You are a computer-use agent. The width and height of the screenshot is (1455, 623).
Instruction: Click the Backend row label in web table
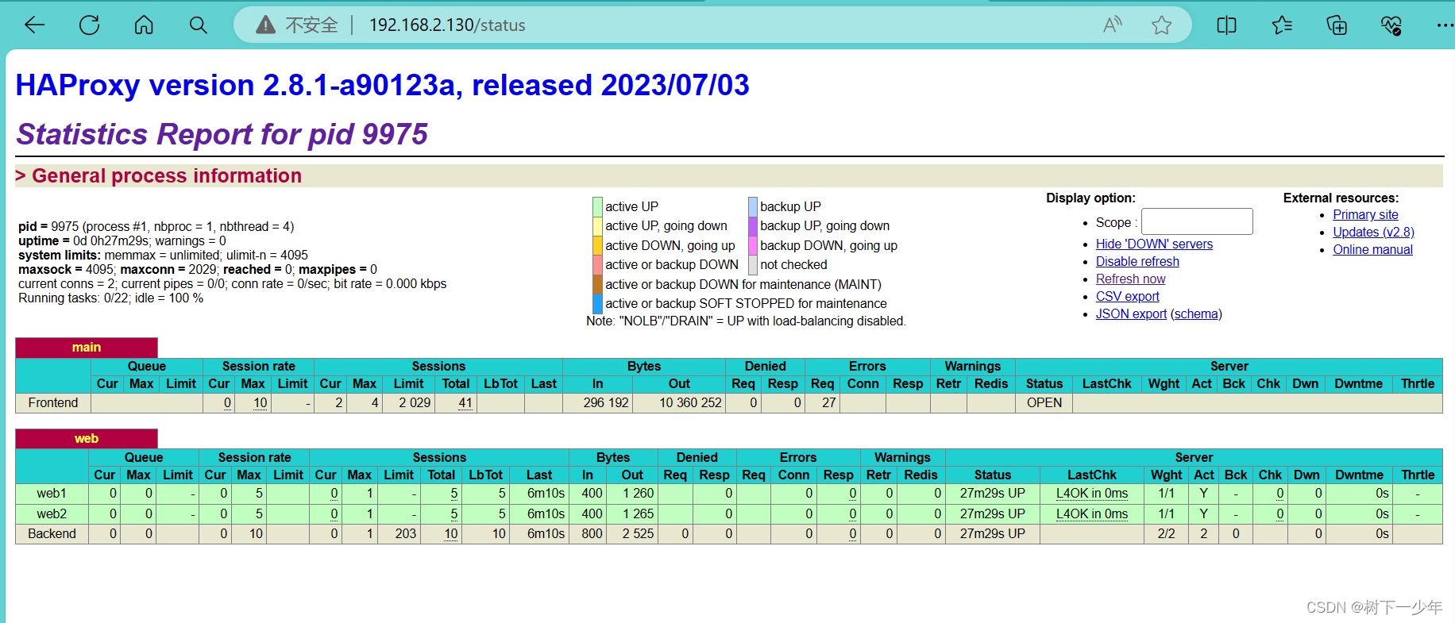pyautogui.click(x=52, y=533)
